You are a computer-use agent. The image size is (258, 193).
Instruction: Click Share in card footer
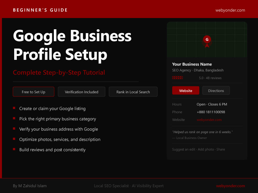pyautogui.click(x=221, y=149)
